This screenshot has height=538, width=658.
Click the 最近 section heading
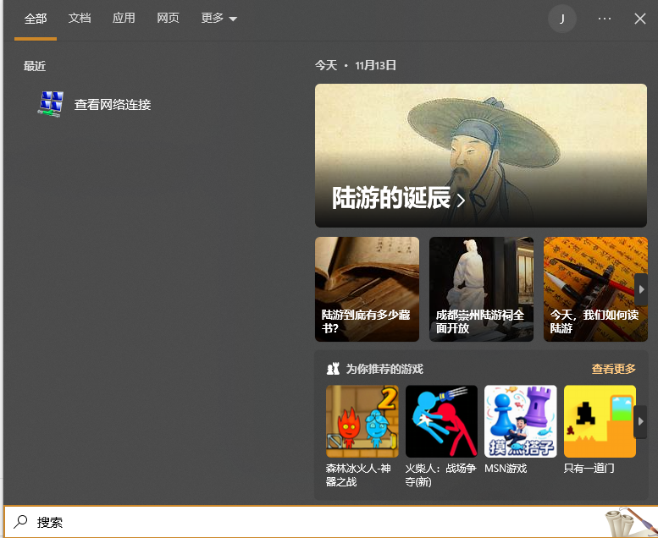pos(35,66)
